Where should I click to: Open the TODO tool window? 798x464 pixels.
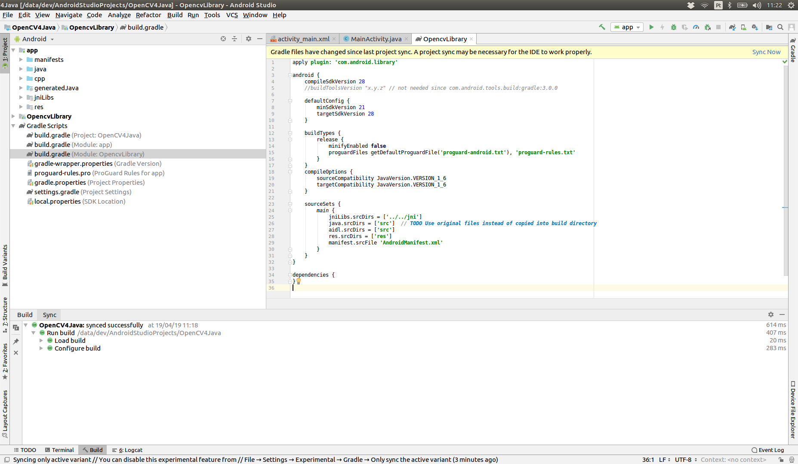[x=25, y=450]
